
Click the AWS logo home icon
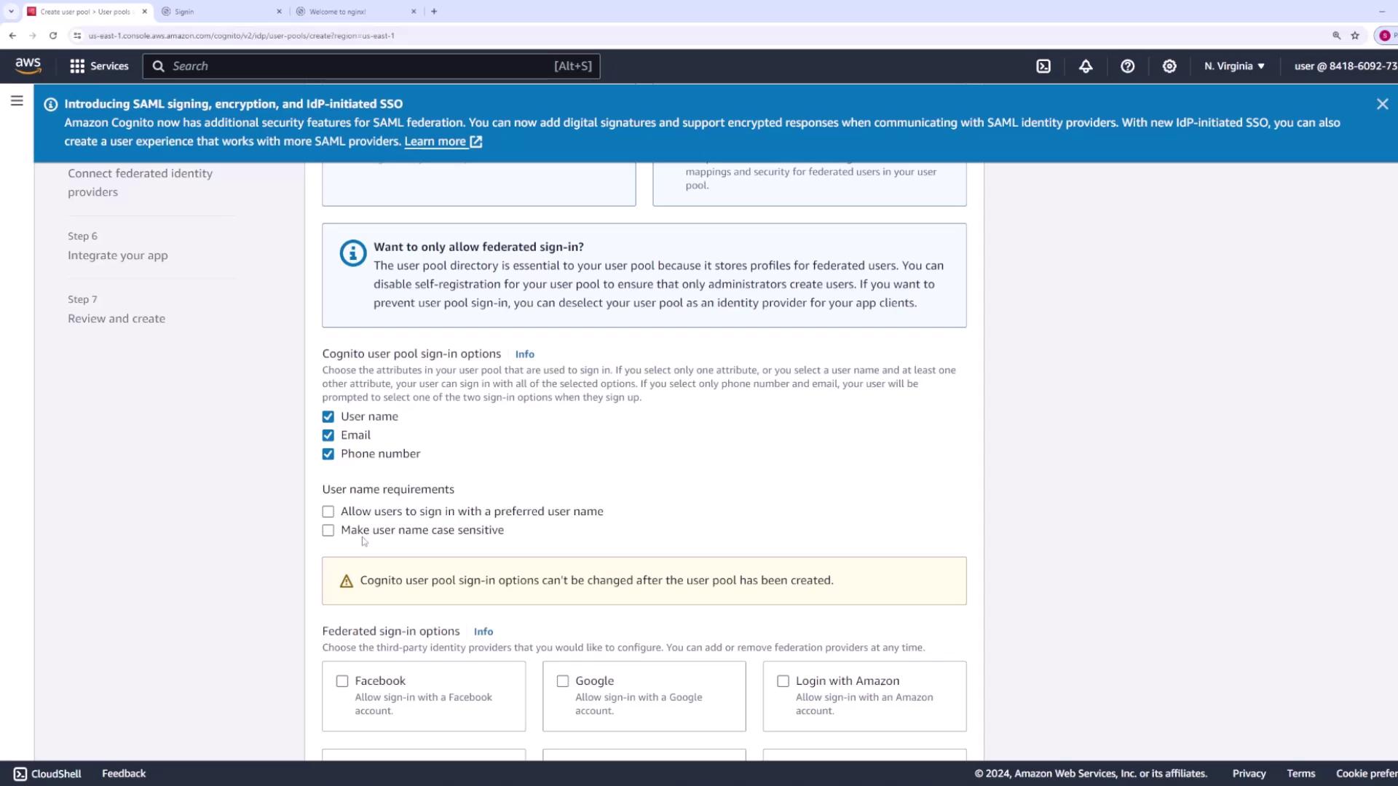pyautogui.click(x=28, y=65)
